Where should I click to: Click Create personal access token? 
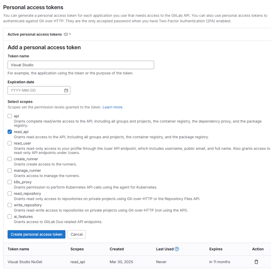[x=36, y=234]
